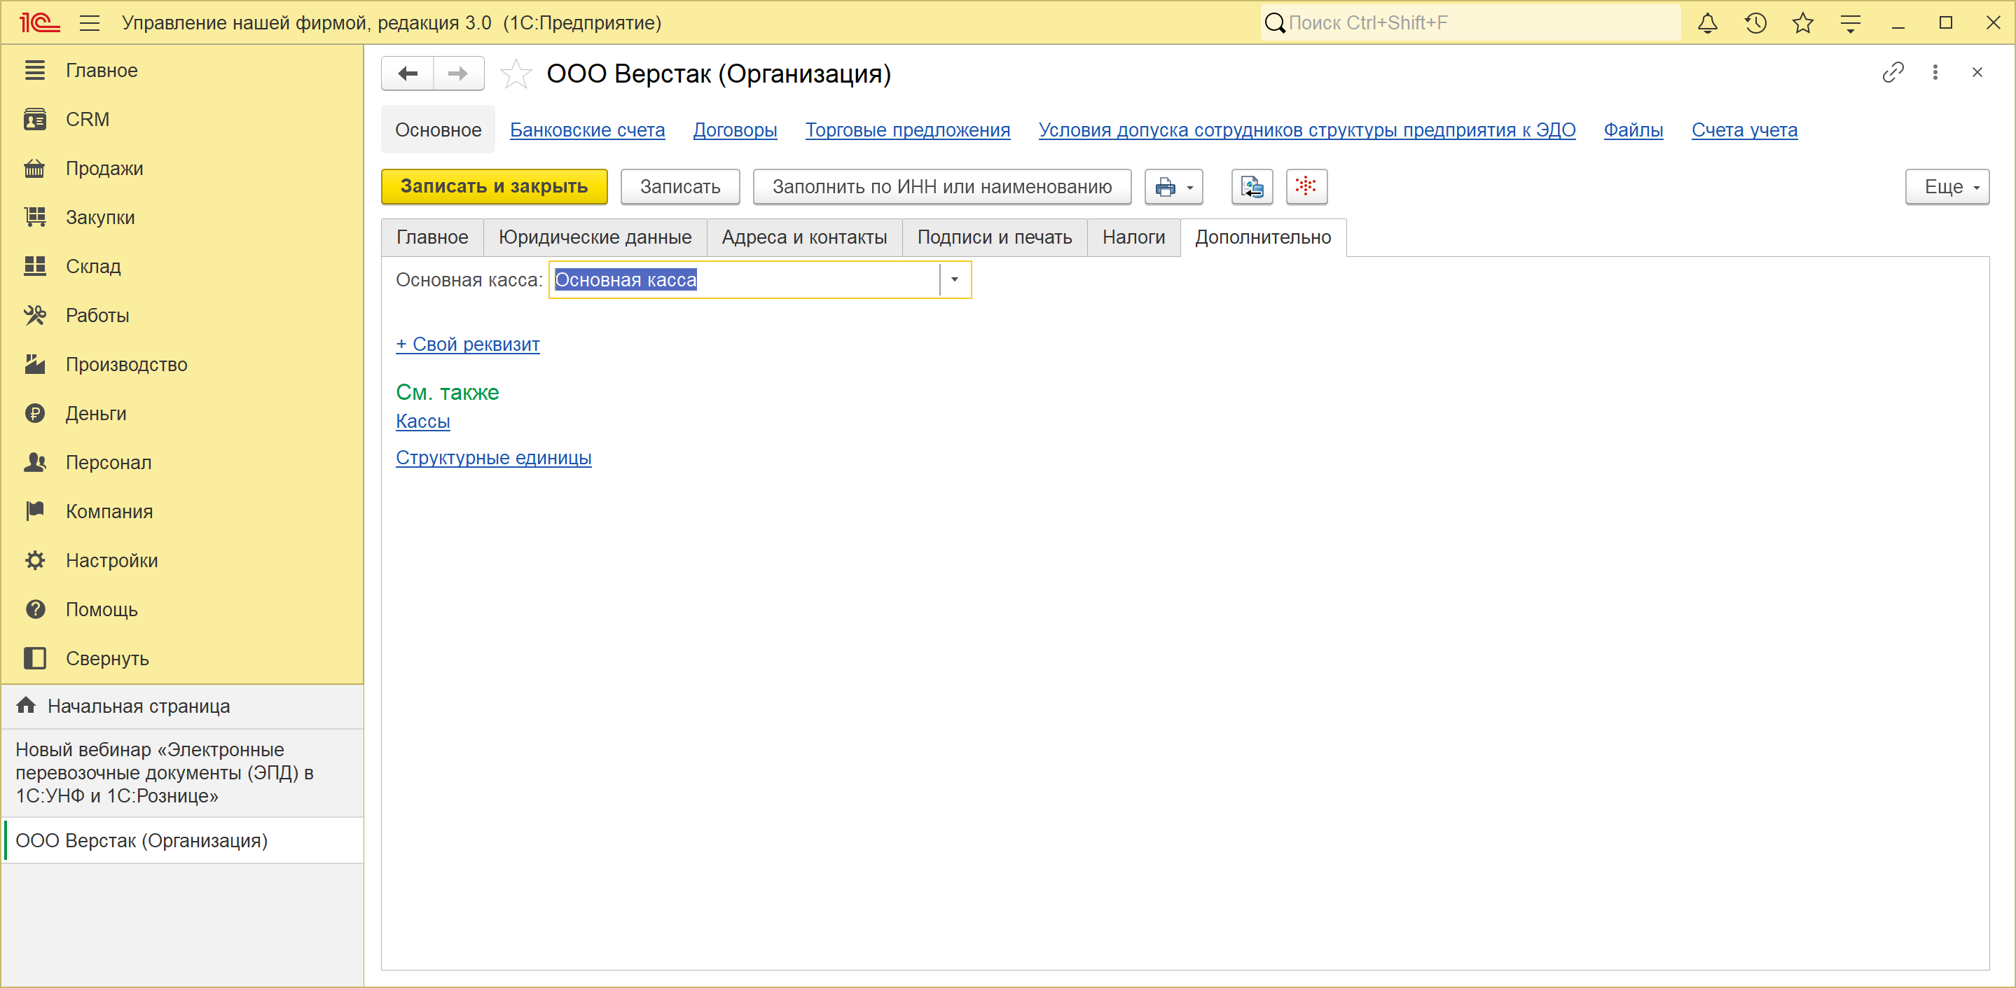Image resolution: width=2016 pixels, height=988 pixels.
Task: Open the Банковские счета link
Action: coord(588,131)
